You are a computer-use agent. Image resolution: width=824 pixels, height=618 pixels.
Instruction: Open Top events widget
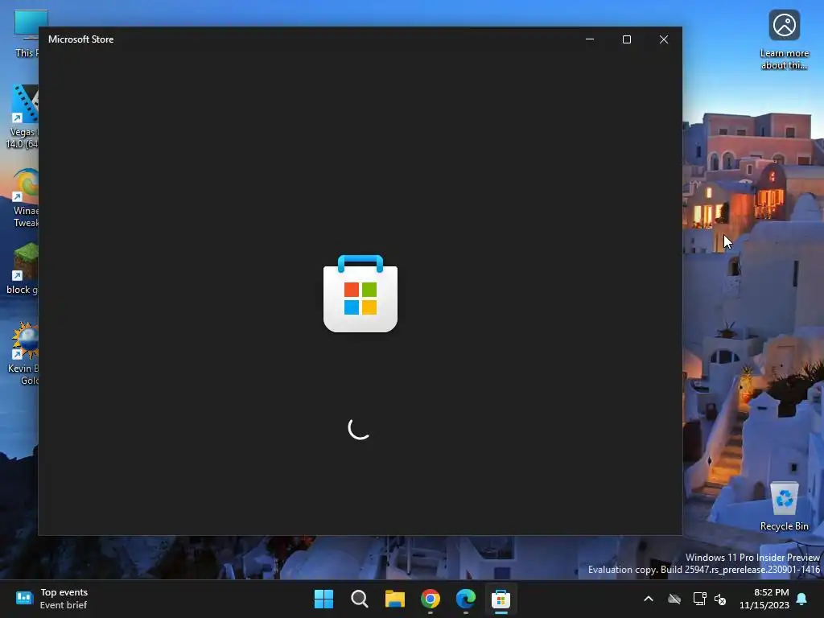(x=51, y=599)
